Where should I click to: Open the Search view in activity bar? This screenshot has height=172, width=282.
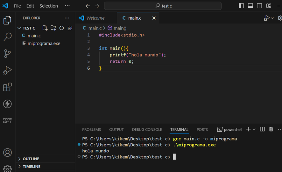point(7,37)
